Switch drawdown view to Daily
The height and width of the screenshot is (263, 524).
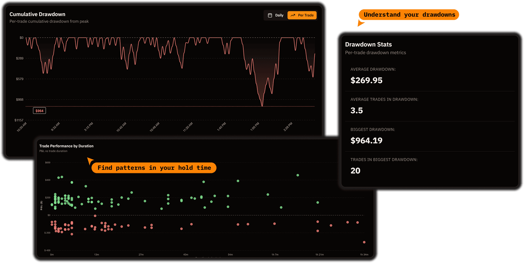(x=276, y=15)
